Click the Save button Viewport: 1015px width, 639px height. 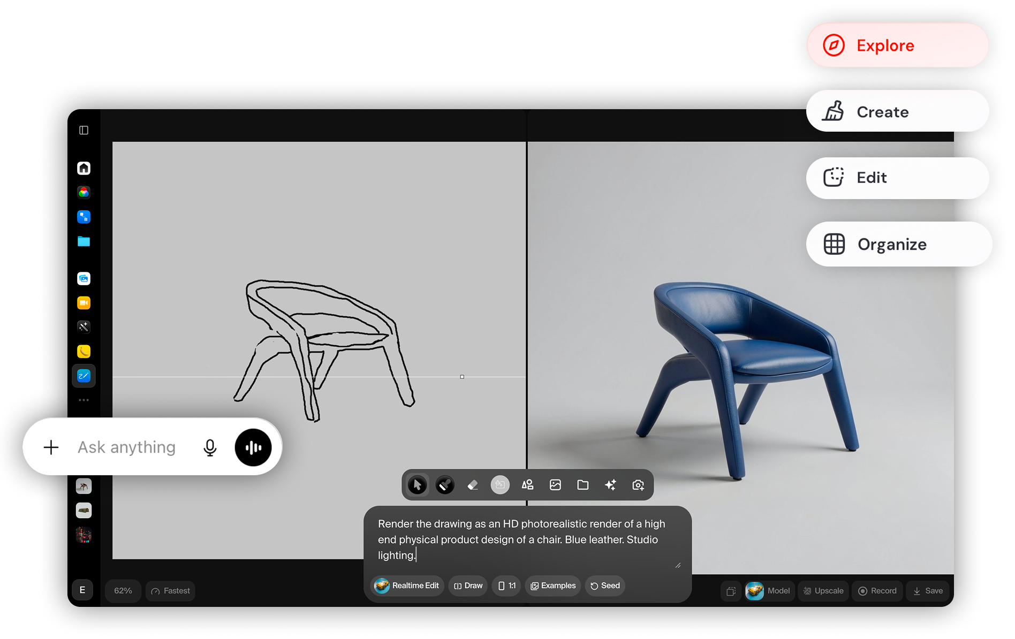coord(928,591)
